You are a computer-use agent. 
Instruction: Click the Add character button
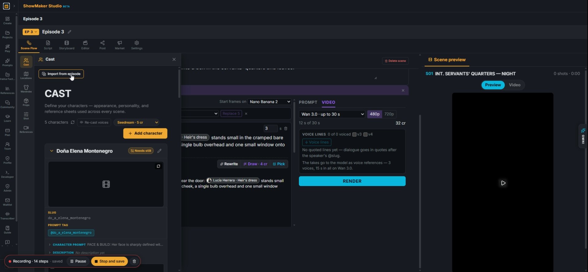pyautogui.click(x=145, y=134)
